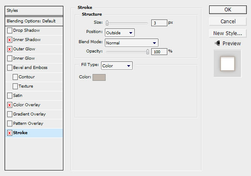Tick the Texture checkbox
Screen dimensions: 251x176
(x=15, y=86)
